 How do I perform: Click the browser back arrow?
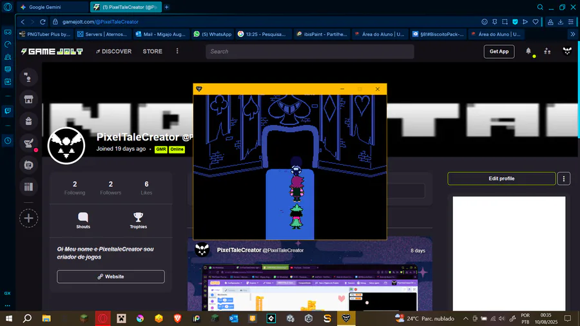[x=23, y=22]
